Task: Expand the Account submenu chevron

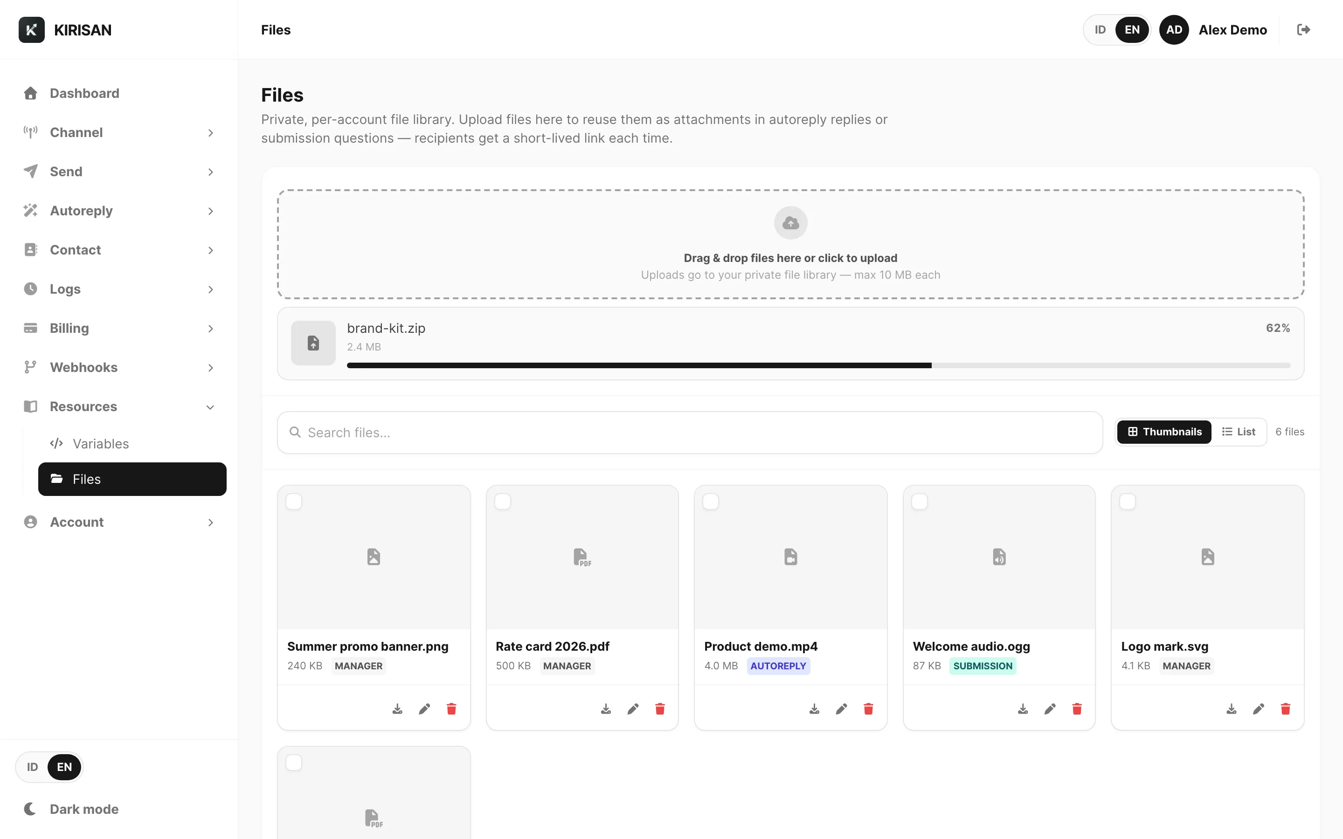Action: click(210, 522)
